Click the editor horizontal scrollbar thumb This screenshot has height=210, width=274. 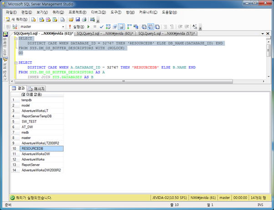124,81
